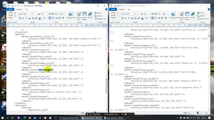Click zoom in plus in level_map.xml window
The image size is (214, 120).
coord(206,113)
